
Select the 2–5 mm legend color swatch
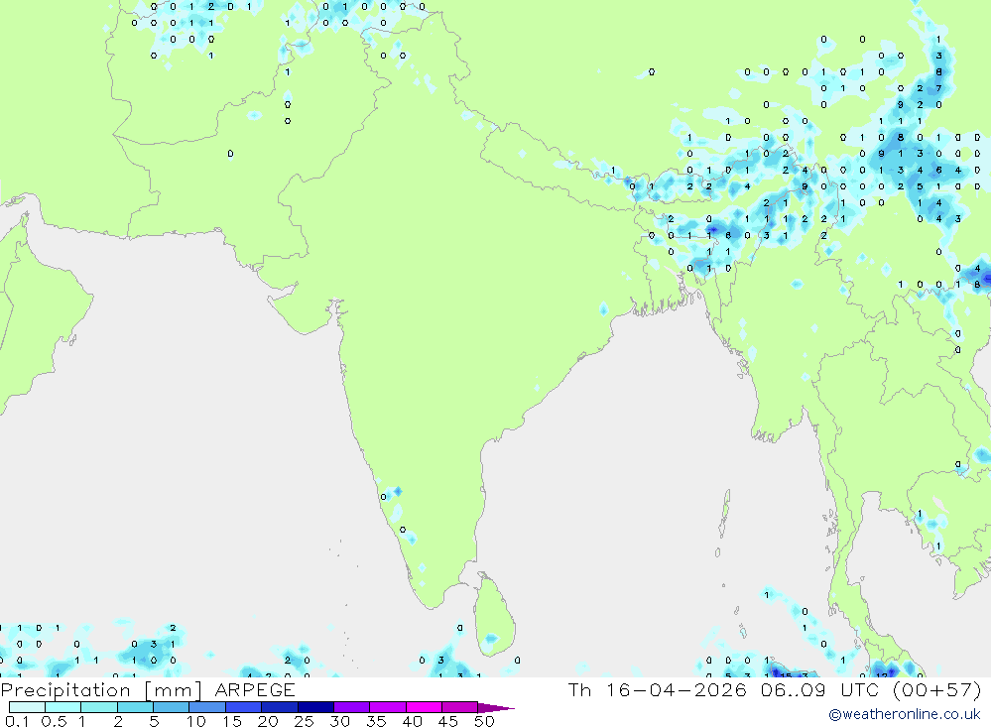[x=135, y=707]
